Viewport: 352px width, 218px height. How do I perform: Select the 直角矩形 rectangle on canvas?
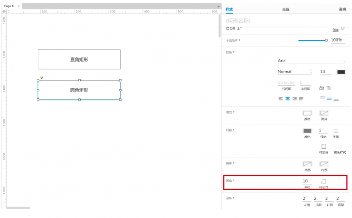point(79,59)
